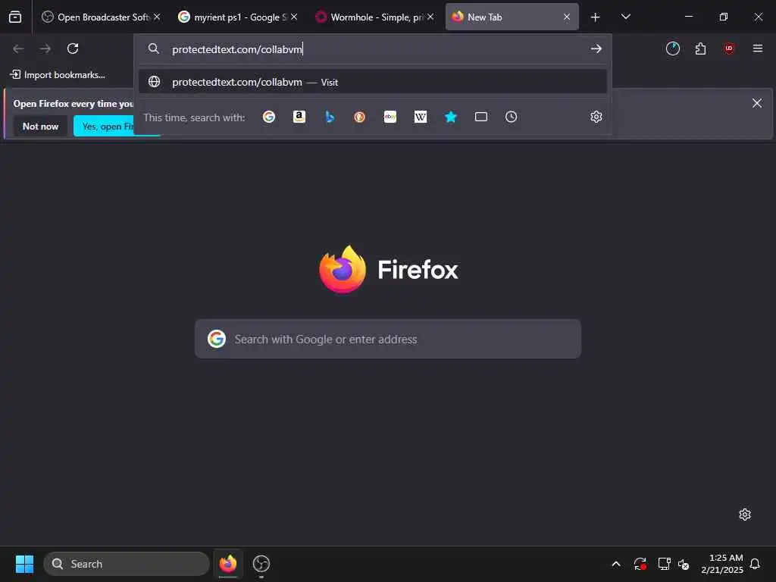Open Windows Start menu
The width and height of the screenshot is (776, 582).
[x=24, y=564]
